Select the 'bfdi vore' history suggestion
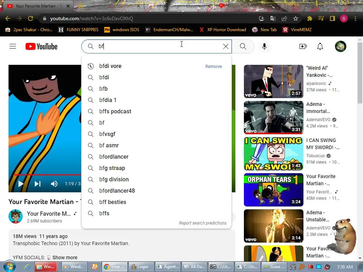Image resolution: width=363 pixels, height=272 pixels. (x=110, y=66)
